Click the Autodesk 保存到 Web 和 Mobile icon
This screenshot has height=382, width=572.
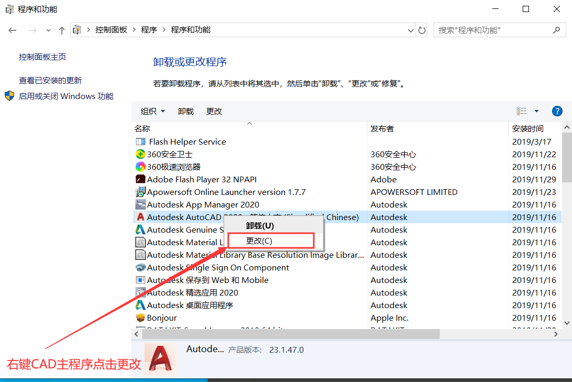141,280
